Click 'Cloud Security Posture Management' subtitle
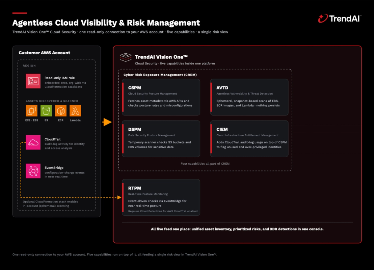This screenshot has width=374, height=270. (153, 93)
